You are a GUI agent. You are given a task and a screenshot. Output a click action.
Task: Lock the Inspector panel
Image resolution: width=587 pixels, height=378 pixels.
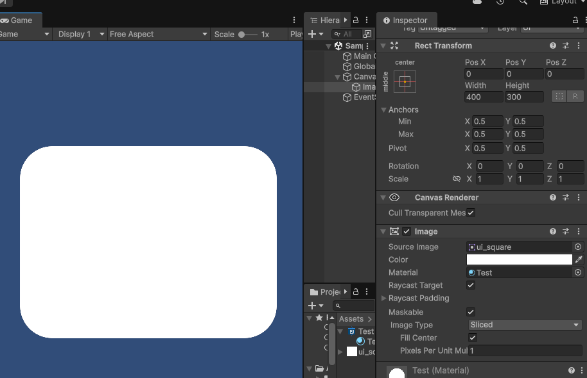pyautogui.click(x=575, y=20)
